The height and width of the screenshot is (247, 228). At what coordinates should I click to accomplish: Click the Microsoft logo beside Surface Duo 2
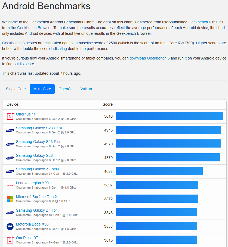click(10, 199)
